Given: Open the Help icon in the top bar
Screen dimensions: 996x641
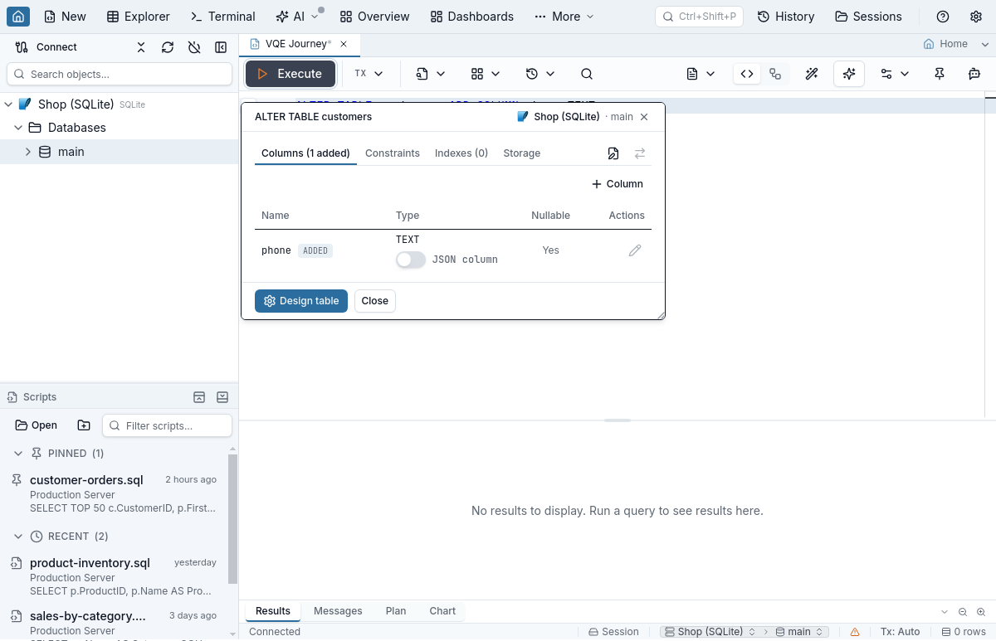Looking at the screenshot, I should pyautogui.click(x=943, y=17).
